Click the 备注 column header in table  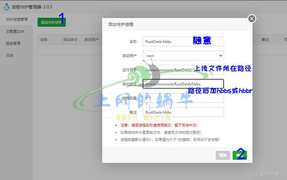(265, 40)
